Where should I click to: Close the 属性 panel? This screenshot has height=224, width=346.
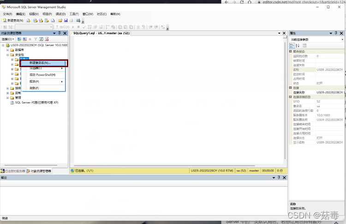(341, 33)
